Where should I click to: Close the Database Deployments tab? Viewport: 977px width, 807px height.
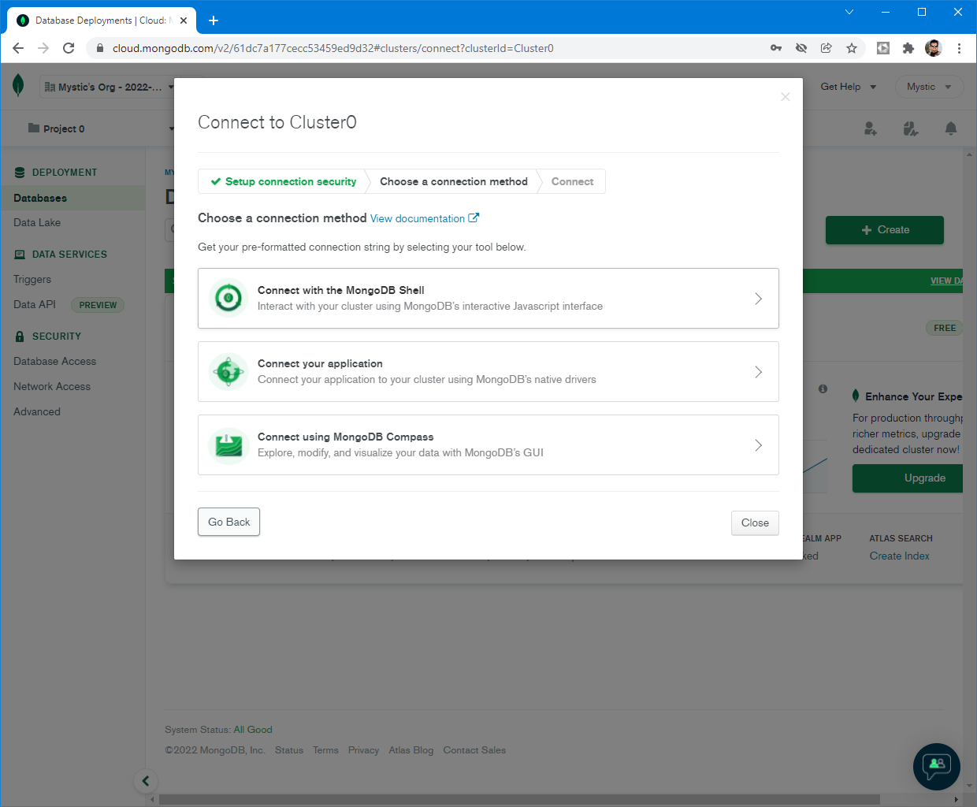tap(184, 20)
